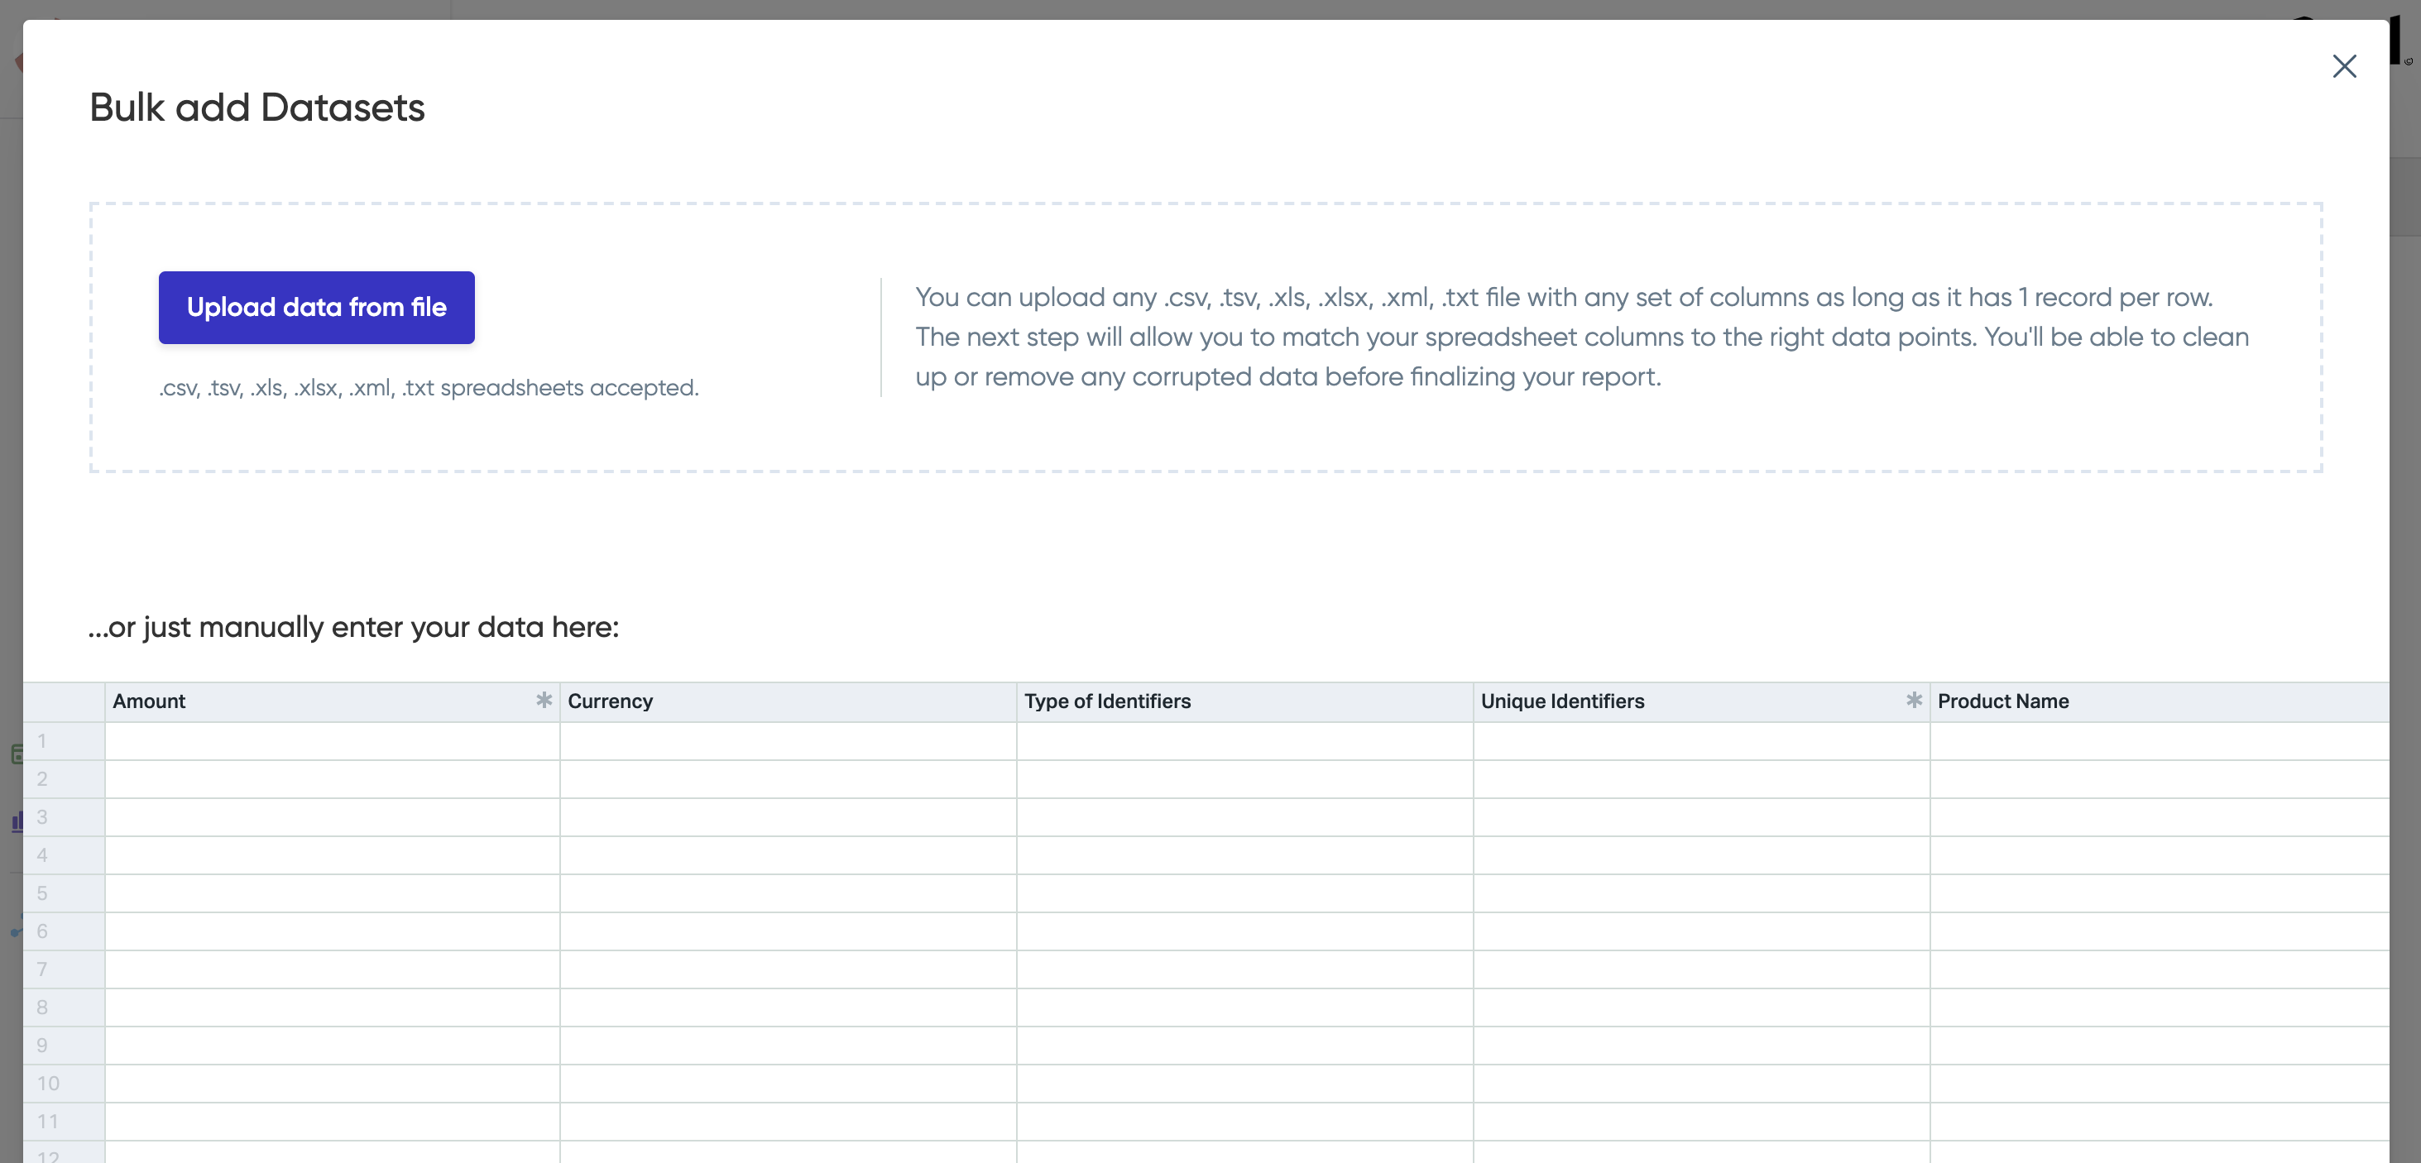Select row 1 via its row number
This screenshot has height=1163, width=2421.
(62, 741)
